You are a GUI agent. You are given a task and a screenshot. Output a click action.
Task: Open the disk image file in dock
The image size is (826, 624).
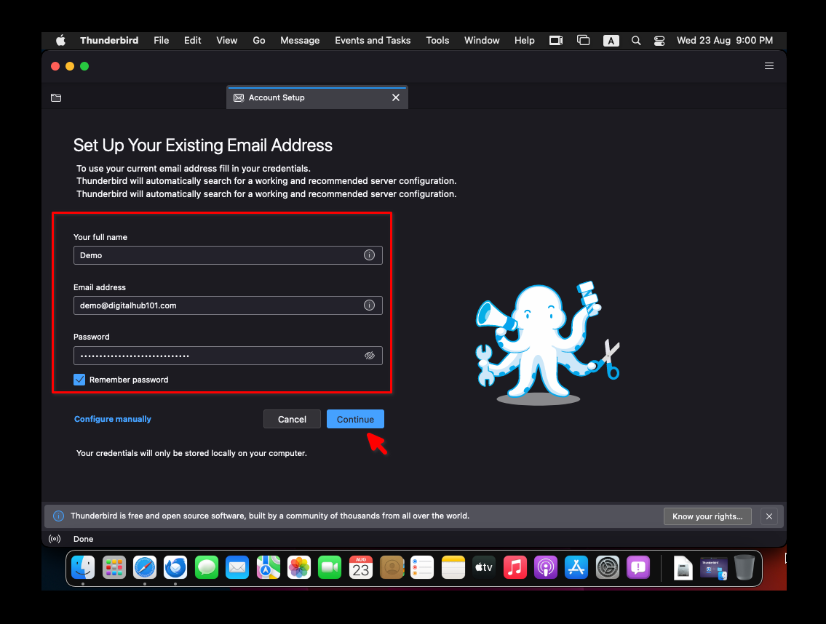[683, 568]
